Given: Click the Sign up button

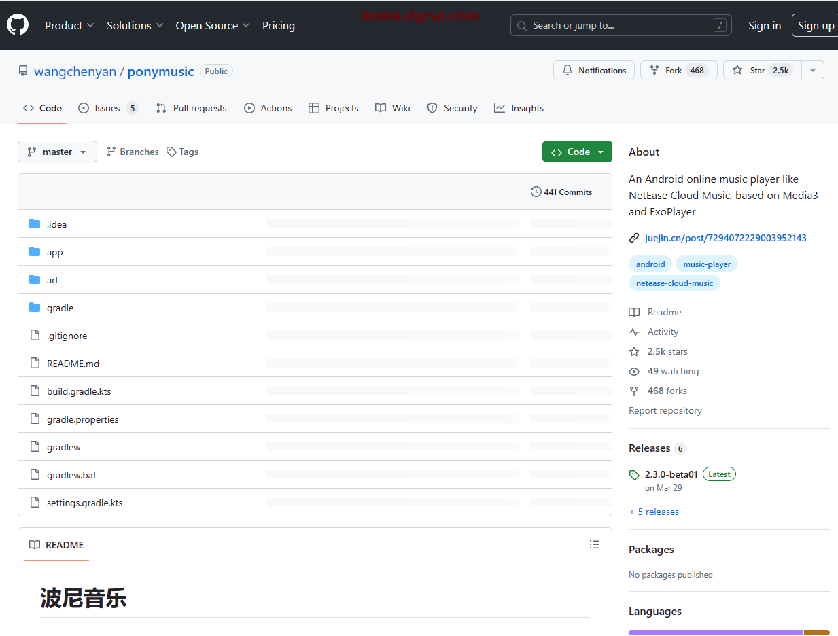Looking at the screenshot, I should tap(816, 25).
